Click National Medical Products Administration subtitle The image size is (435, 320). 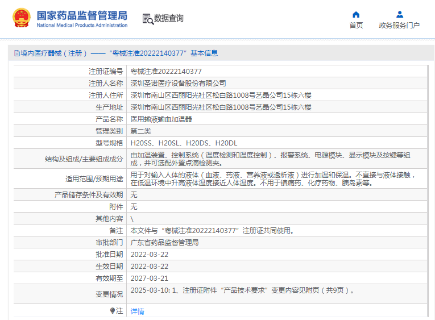click(82, 25)
